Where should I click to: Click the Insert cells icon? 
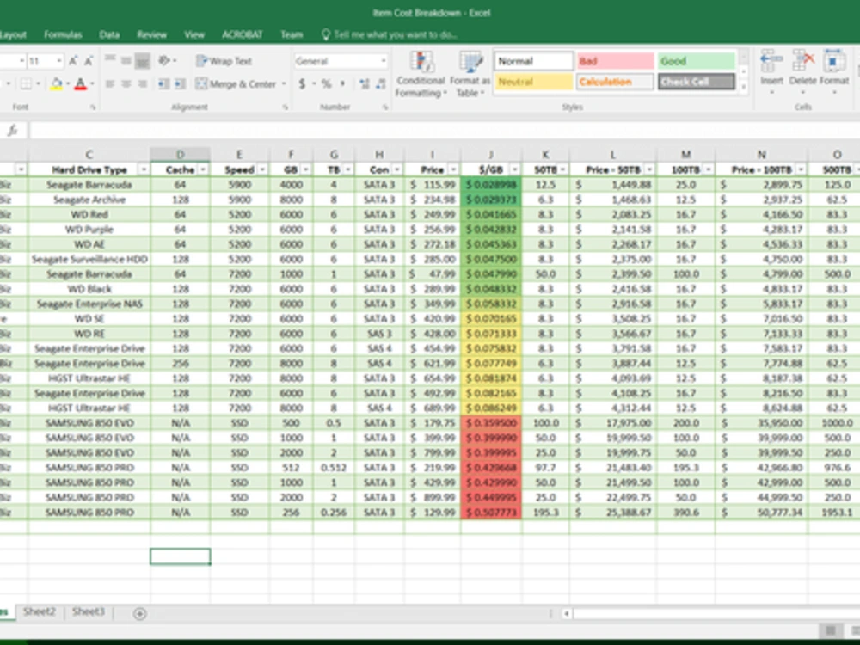pos(771,71)
